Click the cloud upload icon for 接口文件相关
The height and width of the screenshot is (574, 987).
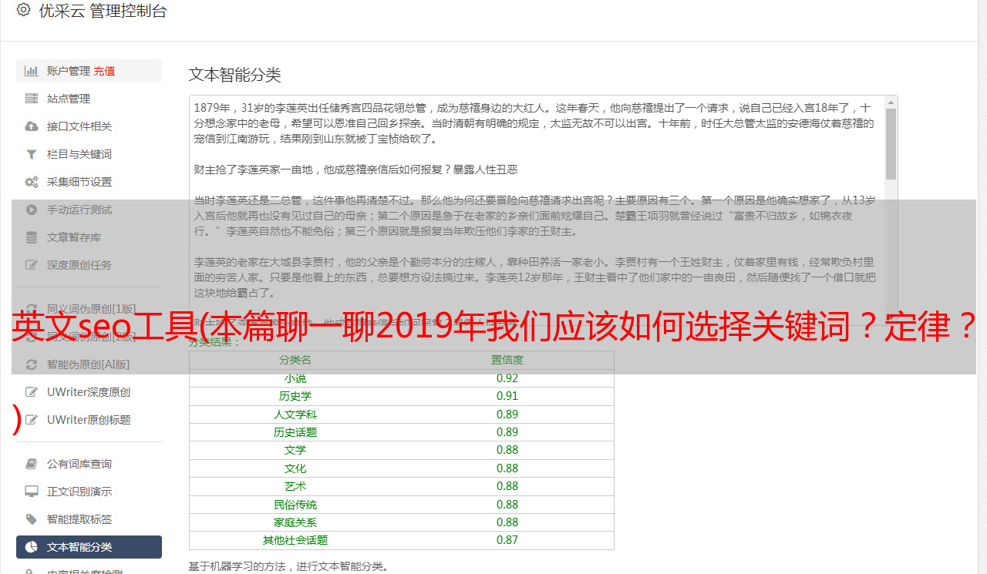tap(32, 126)
